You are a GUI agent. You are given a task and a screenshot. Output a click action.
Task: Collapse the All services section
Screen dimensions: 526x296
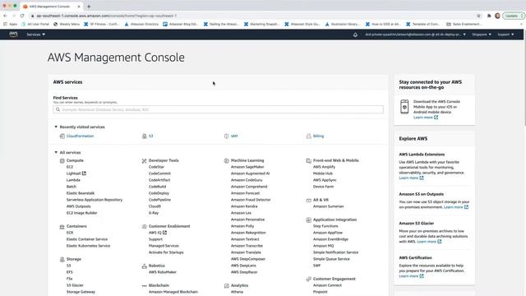coord(56,152)
